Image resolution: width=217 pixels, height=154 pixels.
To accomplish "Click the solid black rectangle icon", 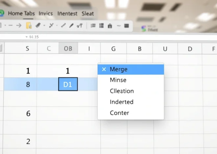I will point(127,26).
